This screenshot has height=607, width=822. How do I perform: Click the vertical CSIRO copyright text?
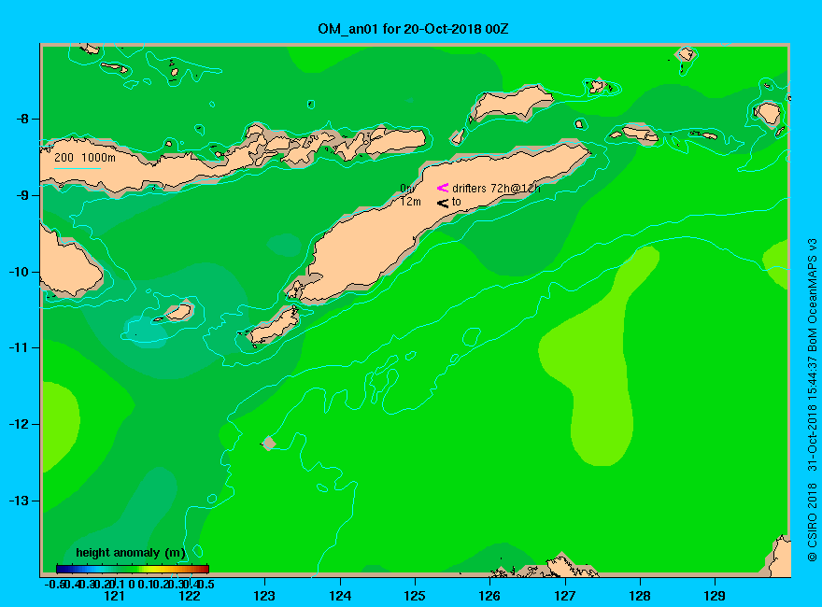point(812,400)
